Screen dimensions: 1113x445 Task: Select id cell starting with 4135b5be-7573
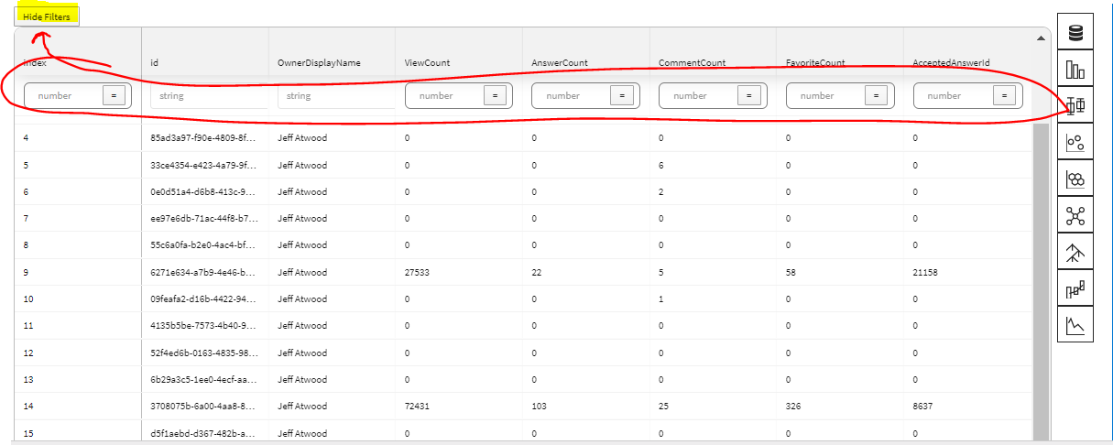coord(204,325)
